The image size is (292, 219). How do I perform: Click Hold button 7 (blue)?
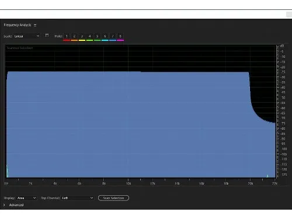click(x=113, y=36)
